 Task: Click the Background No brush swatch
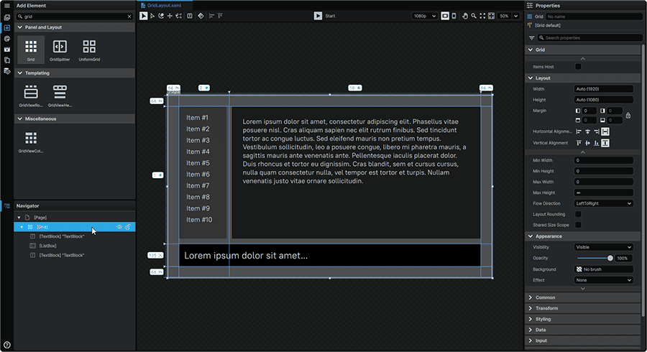click(x=604, y=269)
